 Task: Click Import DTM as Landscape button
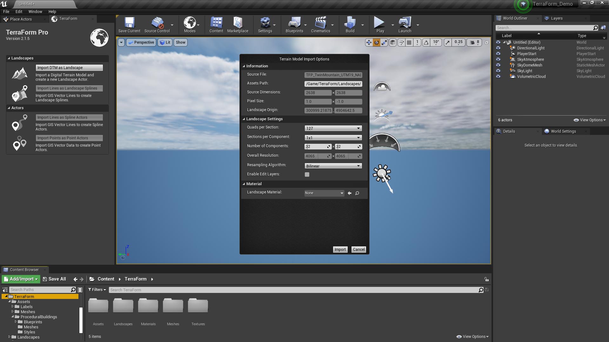(x=69, y=68)
